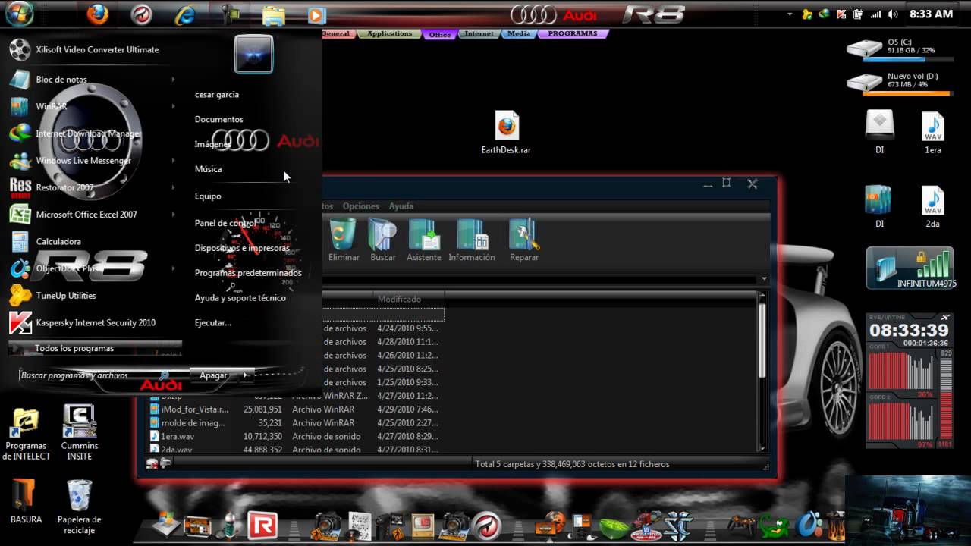Open Documentos link
The height and width of the screenshot is (546, 971).
[x=219, y=119]
